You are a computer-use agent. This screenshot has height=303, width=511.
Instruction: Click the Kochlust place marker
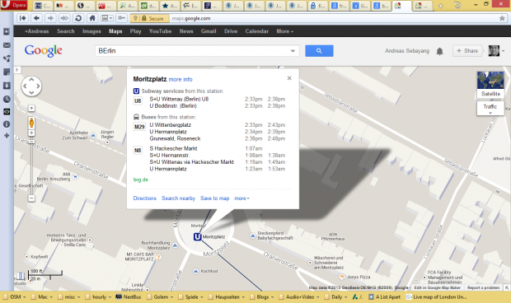(196, 271)
